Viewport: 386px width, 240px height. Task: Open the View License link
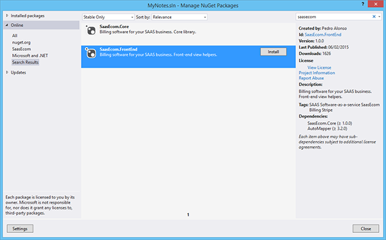(x=319, y=68)
